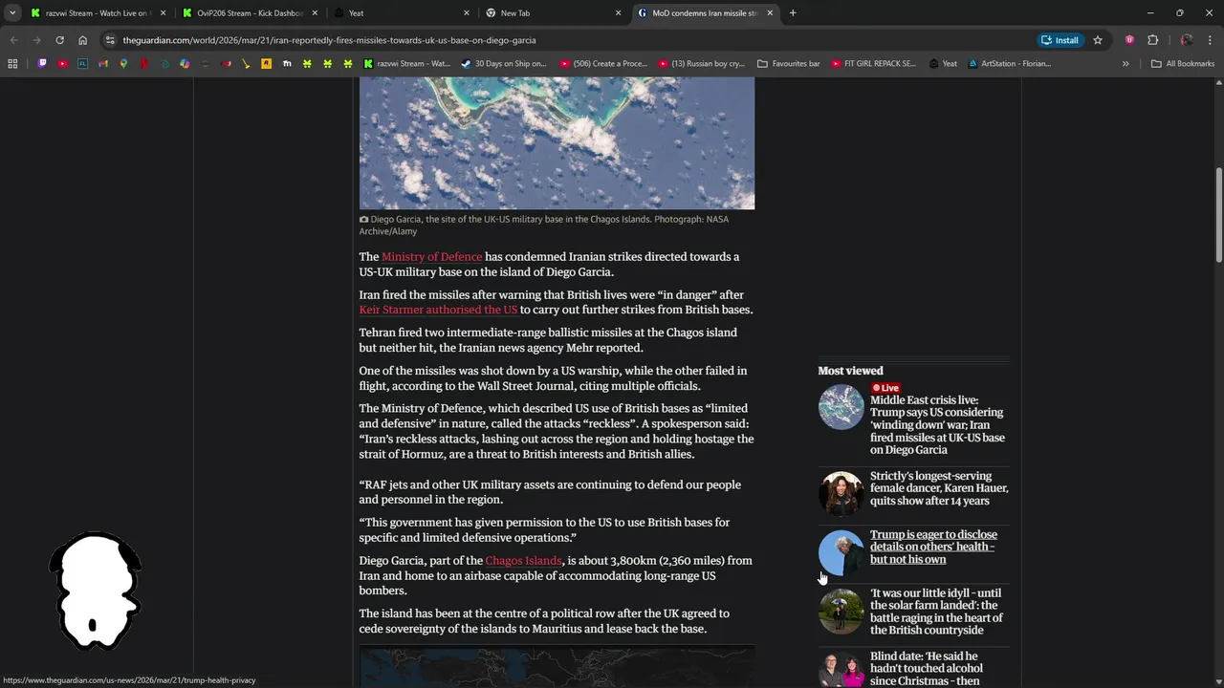Open FIT GIRL REPACK bookmark
The image size is (1224, 688).
(874, 64)
